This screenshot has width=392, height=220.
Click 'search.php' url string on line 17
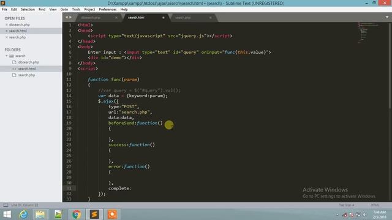pyautogui.click(x=134, y=112)
